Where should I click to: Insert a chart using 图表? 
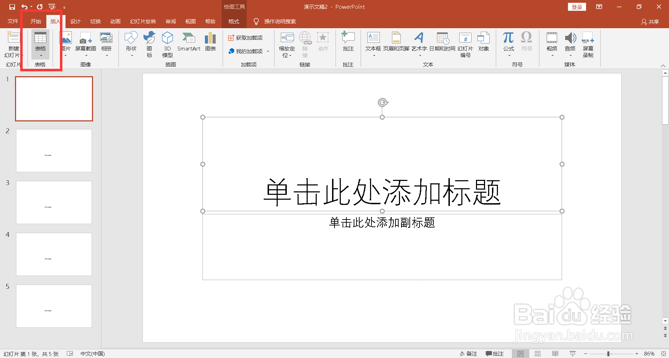[210, 43]
